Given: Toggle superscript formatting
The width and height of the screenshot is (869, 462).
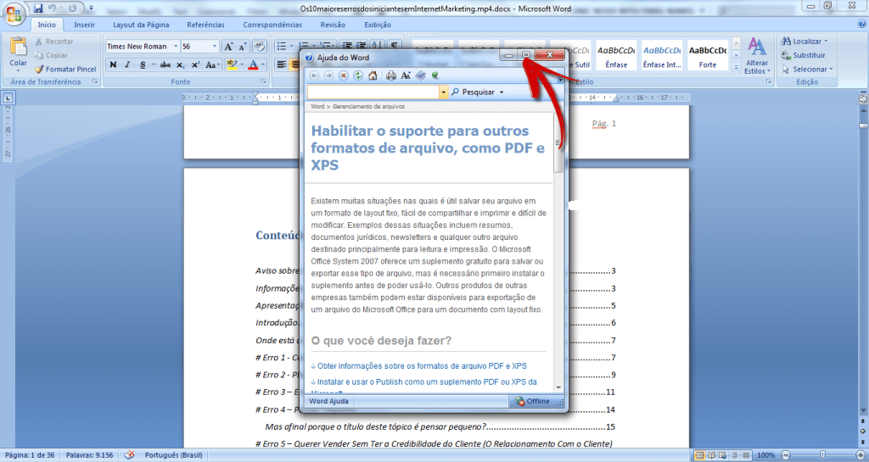Looking at the screenshot, I should tap(196, 64).
